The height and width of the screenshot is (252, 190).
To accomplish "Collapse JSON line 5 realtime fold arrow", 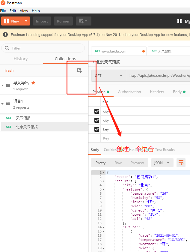I will [x=104, y=190].
